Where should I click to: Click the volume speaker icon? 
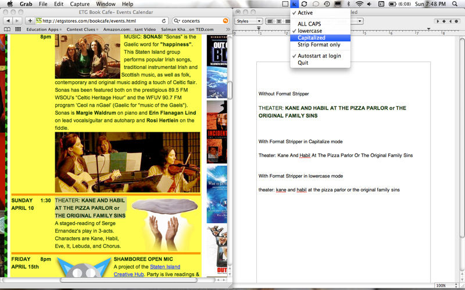coord(369,4)
